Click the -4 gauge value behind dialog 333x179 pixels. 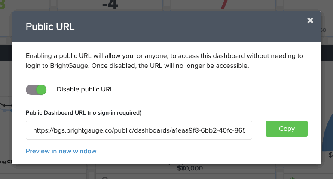coord(110,5)
